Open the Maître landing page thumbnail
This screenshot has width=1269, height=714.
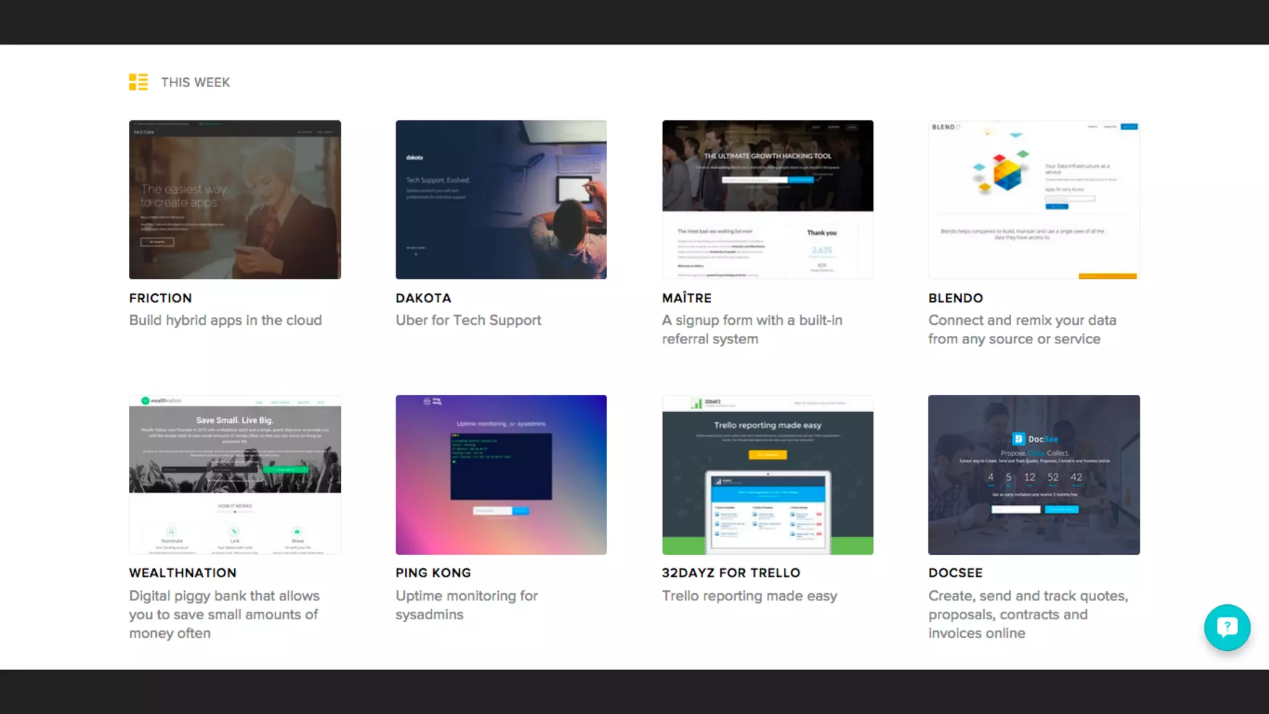(767, 200)
